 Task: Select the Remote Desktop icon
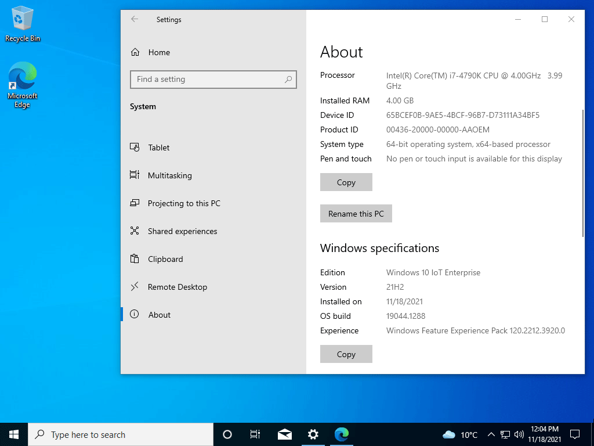pos(135,287)
